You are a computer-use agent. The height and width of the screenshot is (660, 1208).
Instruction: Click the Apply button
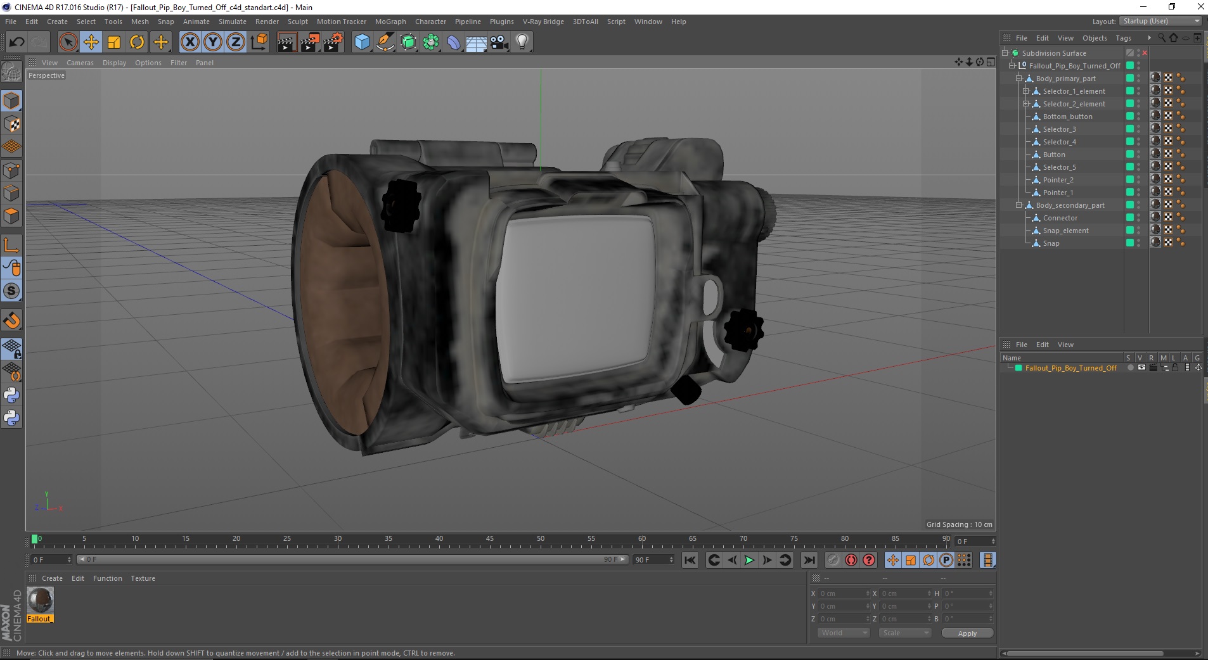pyautogui.click(x=967, y=633)
